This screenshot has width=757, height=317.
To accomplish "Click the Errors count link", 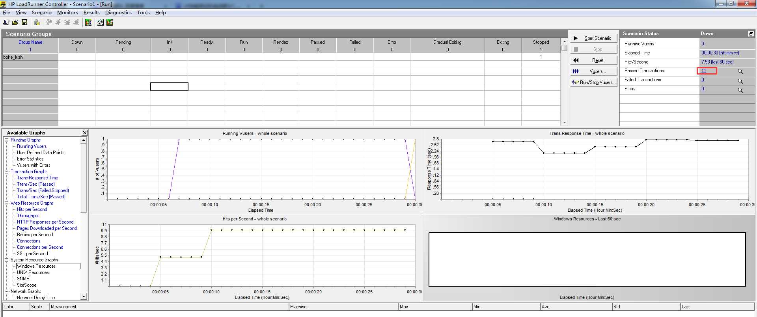I will click(x=703, y=89).
